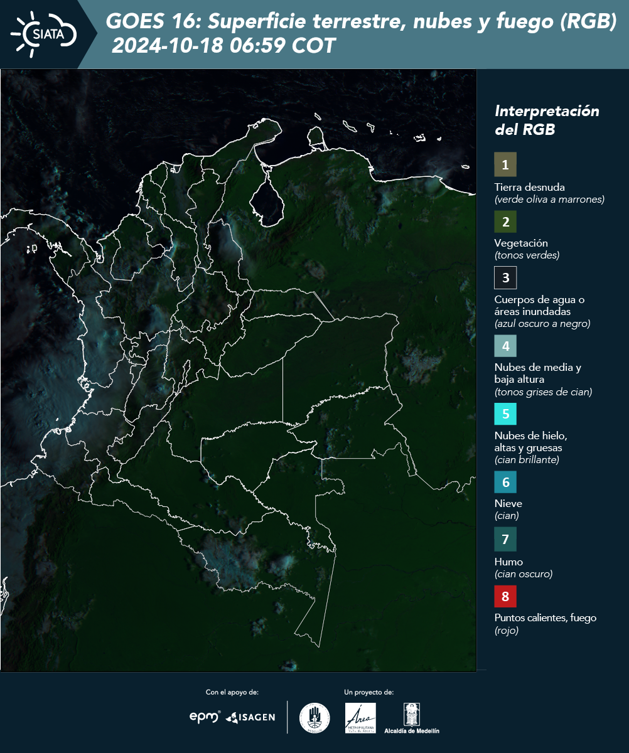Click the Área Metropolitana logo

click(361, 718)
